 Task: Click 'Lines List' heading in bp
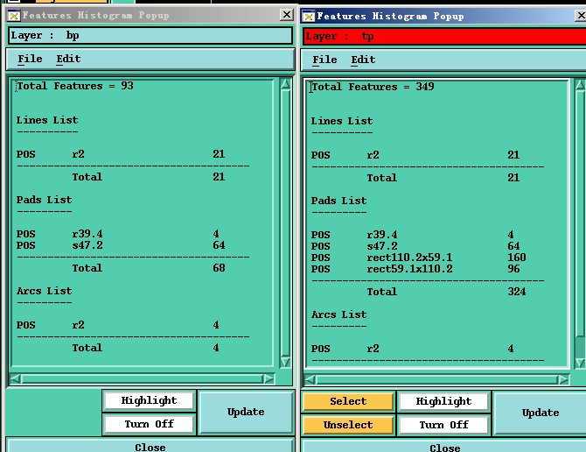(x=47, y=120)
